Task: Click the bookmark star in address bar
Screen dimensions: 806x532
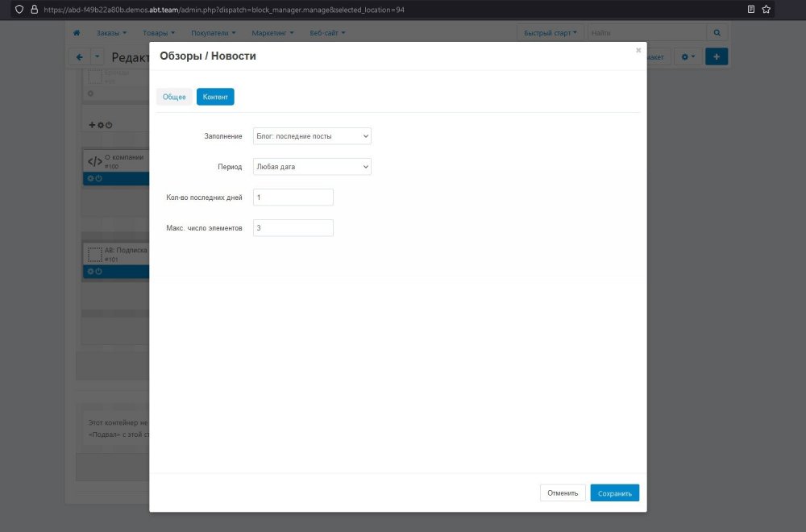Action: pyautogui.click(x=767, y=10)
